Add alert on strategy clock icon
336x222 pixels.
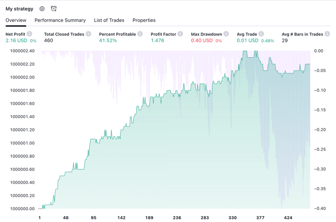tap(53, 9)
